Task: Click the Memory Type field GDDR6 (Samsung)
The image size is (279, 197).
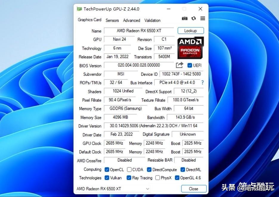Action: tap(125, 108)
